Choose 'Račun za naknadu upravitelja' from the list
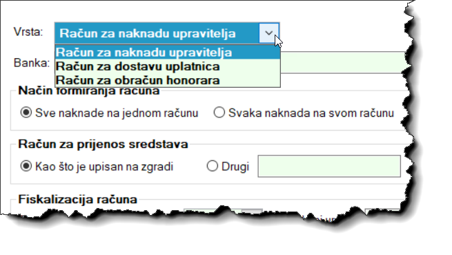This screenshot has height=255, width=452. point(168,53)
